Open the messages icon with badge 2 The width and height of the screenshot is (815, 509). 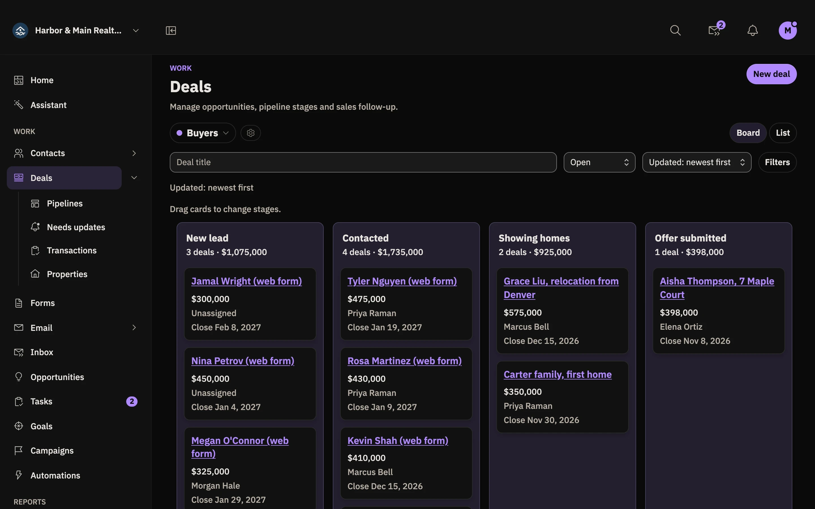click(715, 31)
